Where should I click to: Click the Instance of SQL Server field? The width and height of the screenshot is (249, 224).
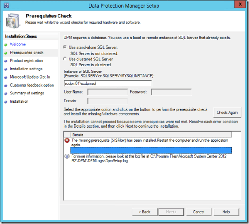click(108, 84)
